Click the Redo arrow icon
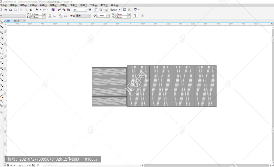This screenshot has height=167, width=274. click(44, 10)
